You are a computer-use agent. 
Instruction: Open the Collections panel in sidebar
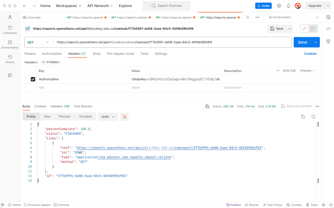point(10,29)
